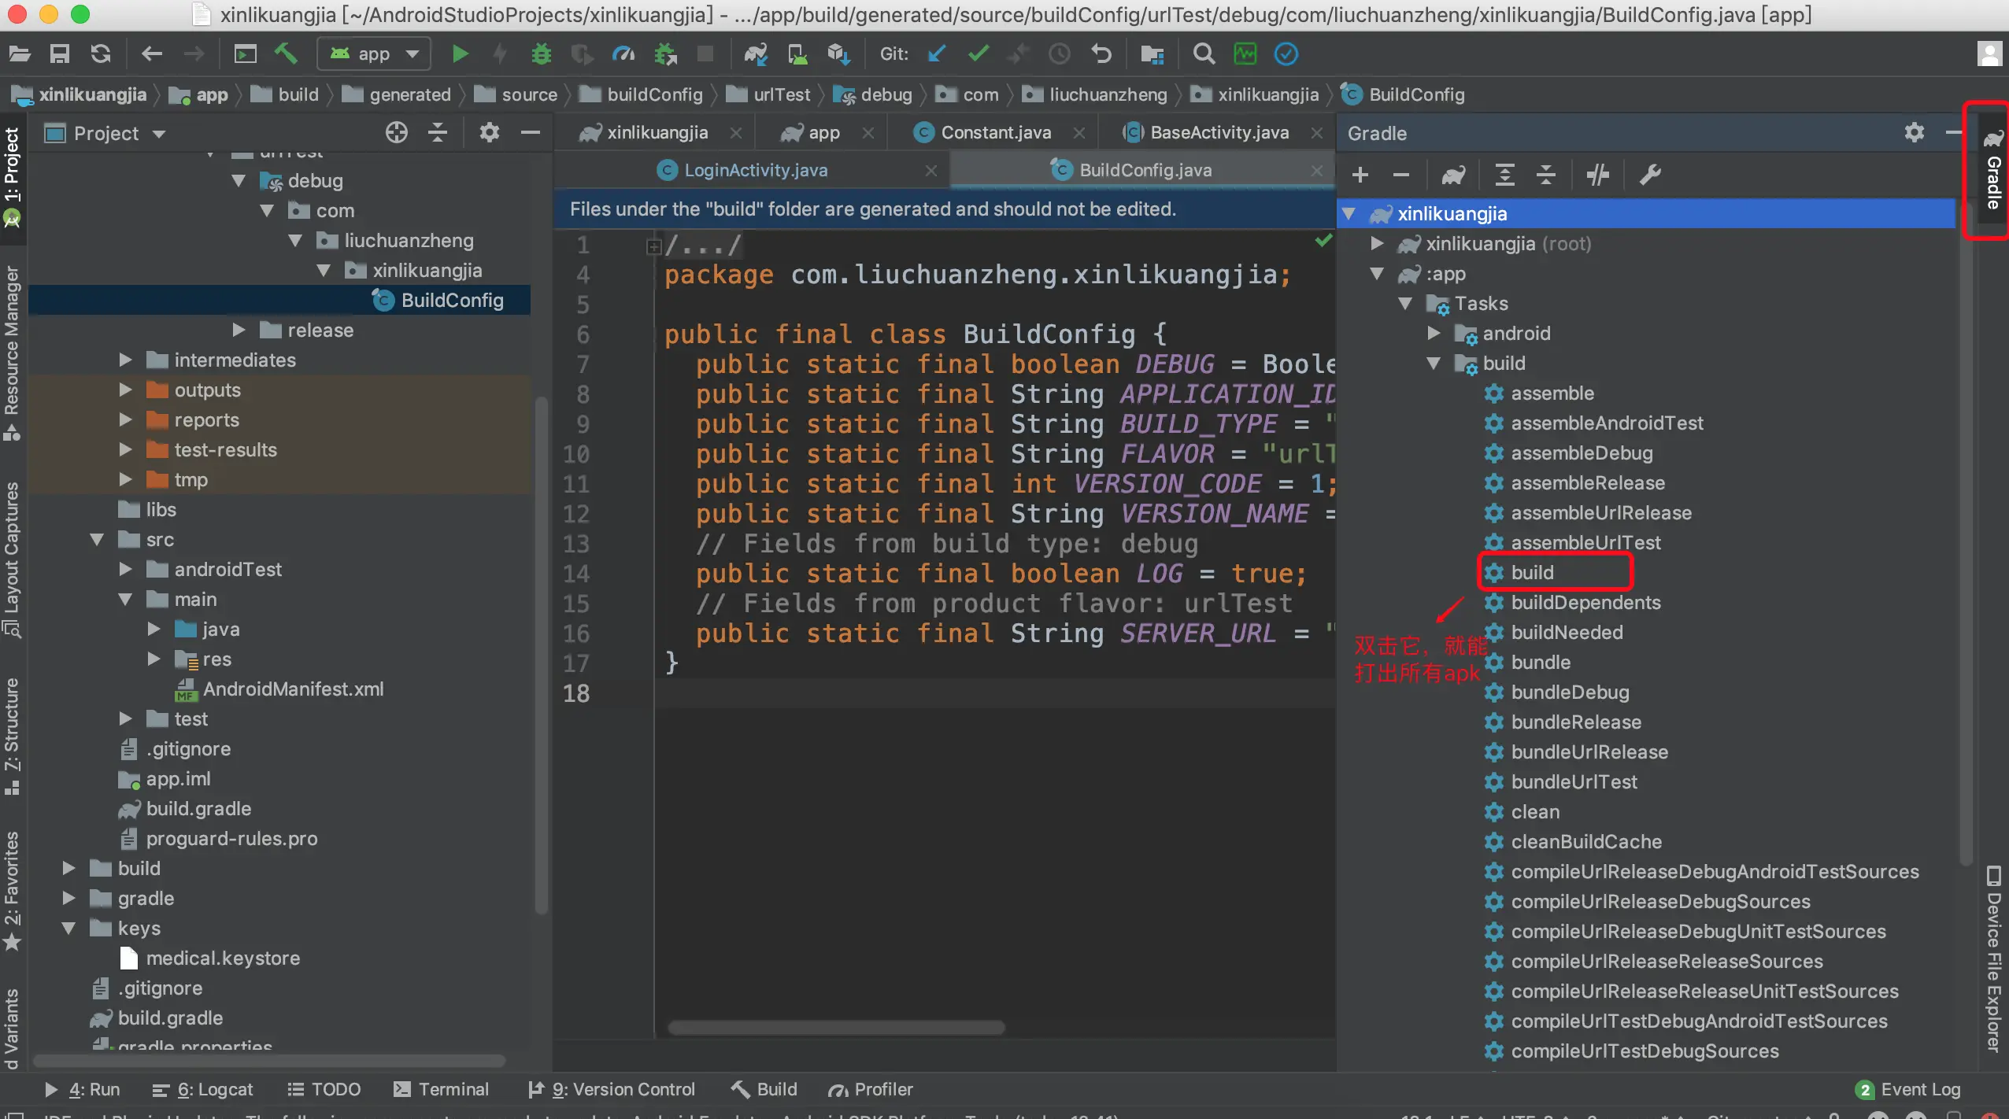The image size is (2009, 1119).
Task: Click the Search Everywhere magnifier icon
Action: pyautogui.click(x=1204, y=54)
